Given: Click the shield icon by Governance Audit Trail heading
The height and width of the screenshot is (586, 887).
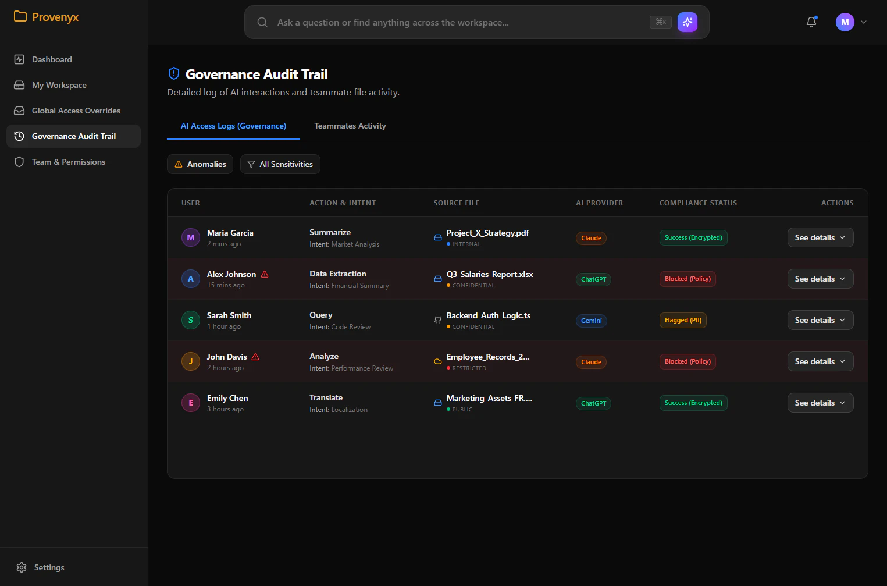Looking at the screenshot, I should pos(173,74).
